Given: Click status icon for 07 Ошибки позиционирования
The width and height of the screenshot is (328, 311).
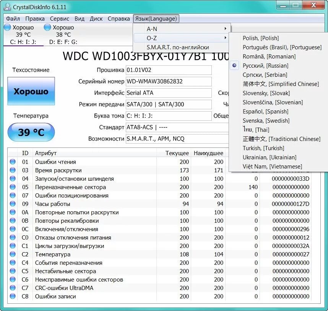Looking at the screenshot, I should pos(13,195).
